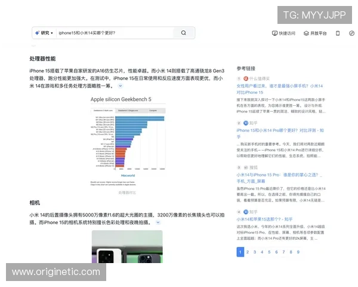Select pagination page 1
The image size is (358, 287).
(x=240, y=252)
